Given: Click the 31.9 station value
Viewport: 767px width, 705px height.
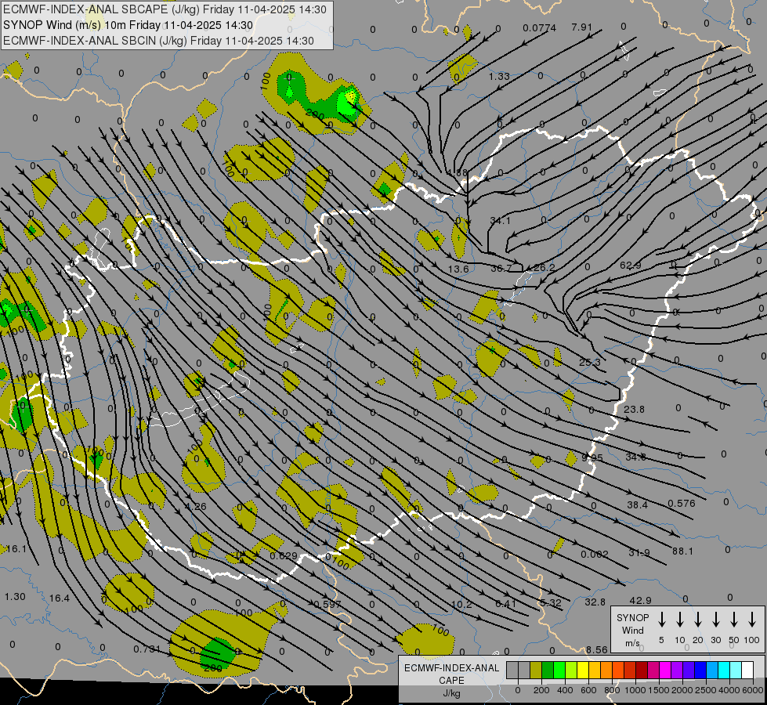Looking at the screenshot, I should click(x=639, y=552).
